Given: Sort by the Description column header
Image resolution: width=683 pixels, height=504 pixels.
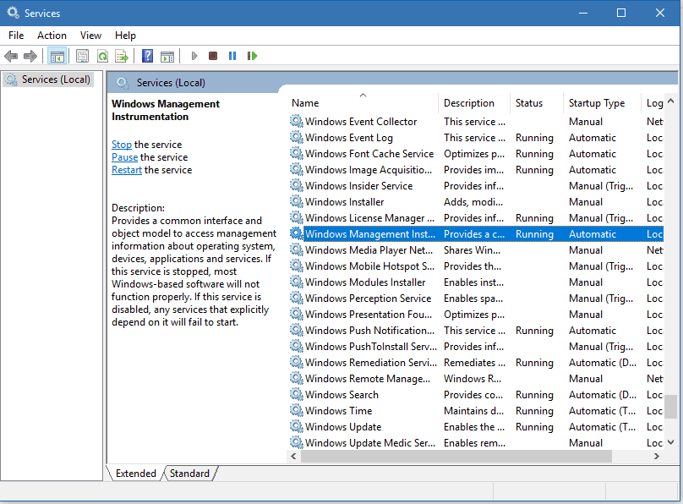Looking at the screenshot, I should [x=474, y=103].
